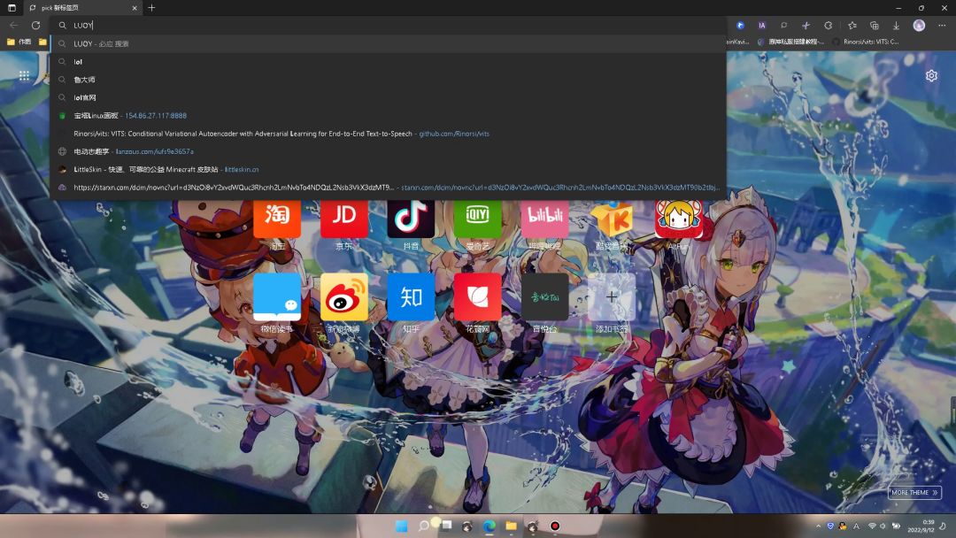Screen dimensions: 956x538
Task: Open the browser extensions icon
Action: tap(828, 26)
